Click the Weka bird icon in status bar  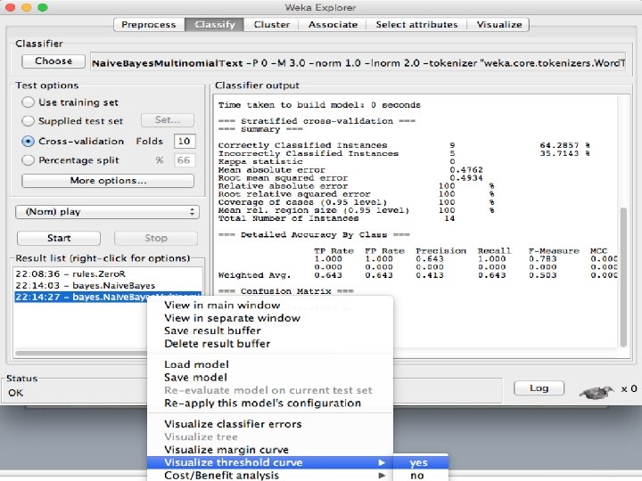pyautogui.click(x=597, y=389)
